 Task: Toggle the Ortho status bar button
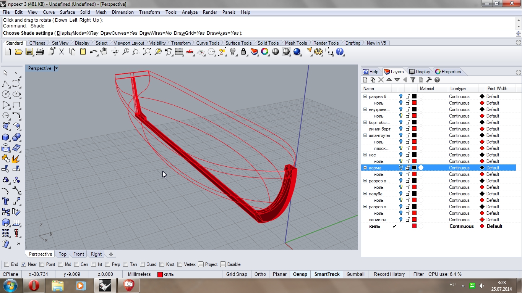click(x=260, y=274)
